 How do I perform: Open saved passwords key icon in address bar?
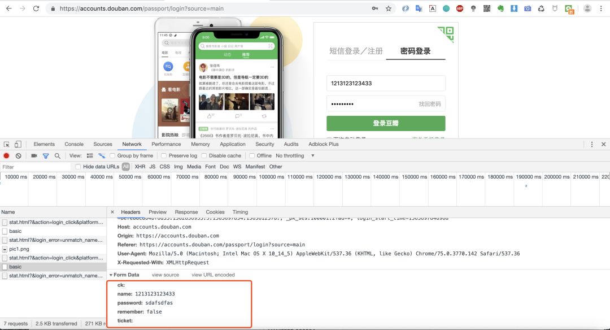[x=375, y=8]
